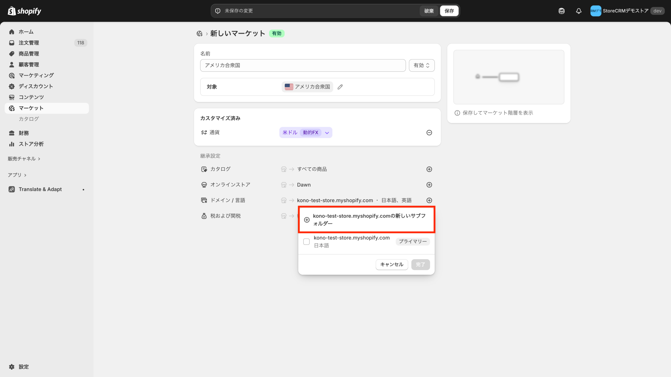This screenshot has width=671, height=377.
Task: Click the plus icon on the ドメイン / 言語 row
Action: (429, 200)
